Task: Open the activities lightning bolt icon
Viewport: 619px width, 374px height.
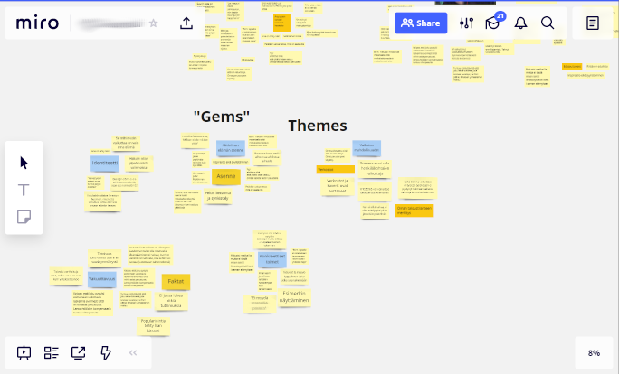Action: coord(106,353)
